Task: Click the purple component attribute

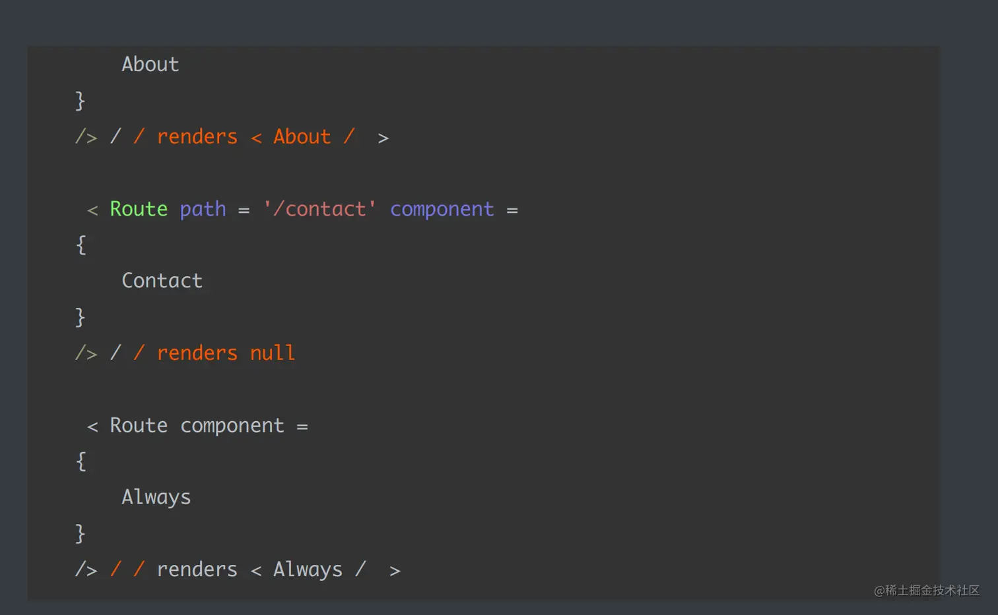Action: (442, 209)
